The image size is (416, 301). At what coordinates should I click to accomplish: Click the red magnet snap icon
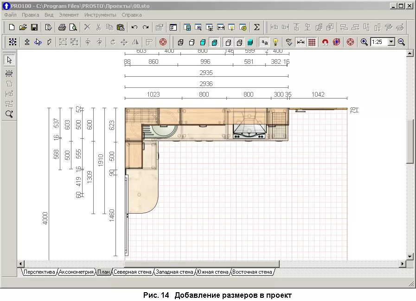pyautogui.click(x=325, y=42)
